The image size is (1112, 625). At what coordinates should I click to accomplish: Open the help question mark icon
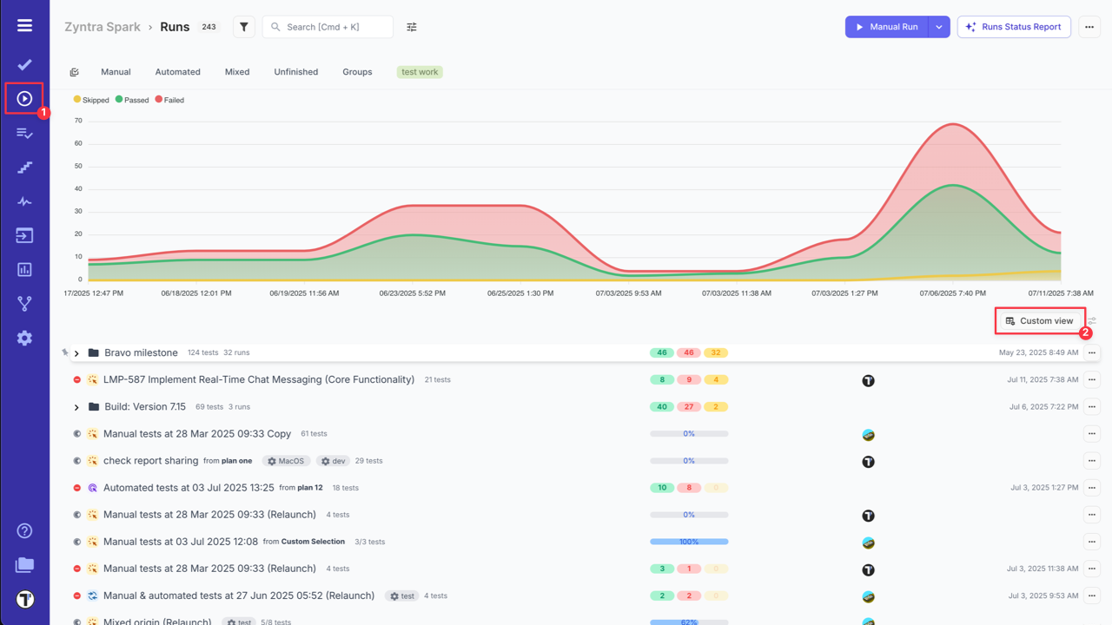pyautogui.click(x=24, y=531)
